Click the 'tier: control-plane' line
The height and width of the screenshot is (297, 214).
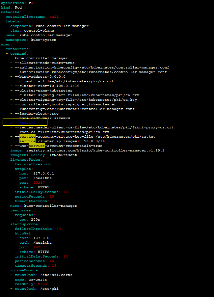coord(32,31)
